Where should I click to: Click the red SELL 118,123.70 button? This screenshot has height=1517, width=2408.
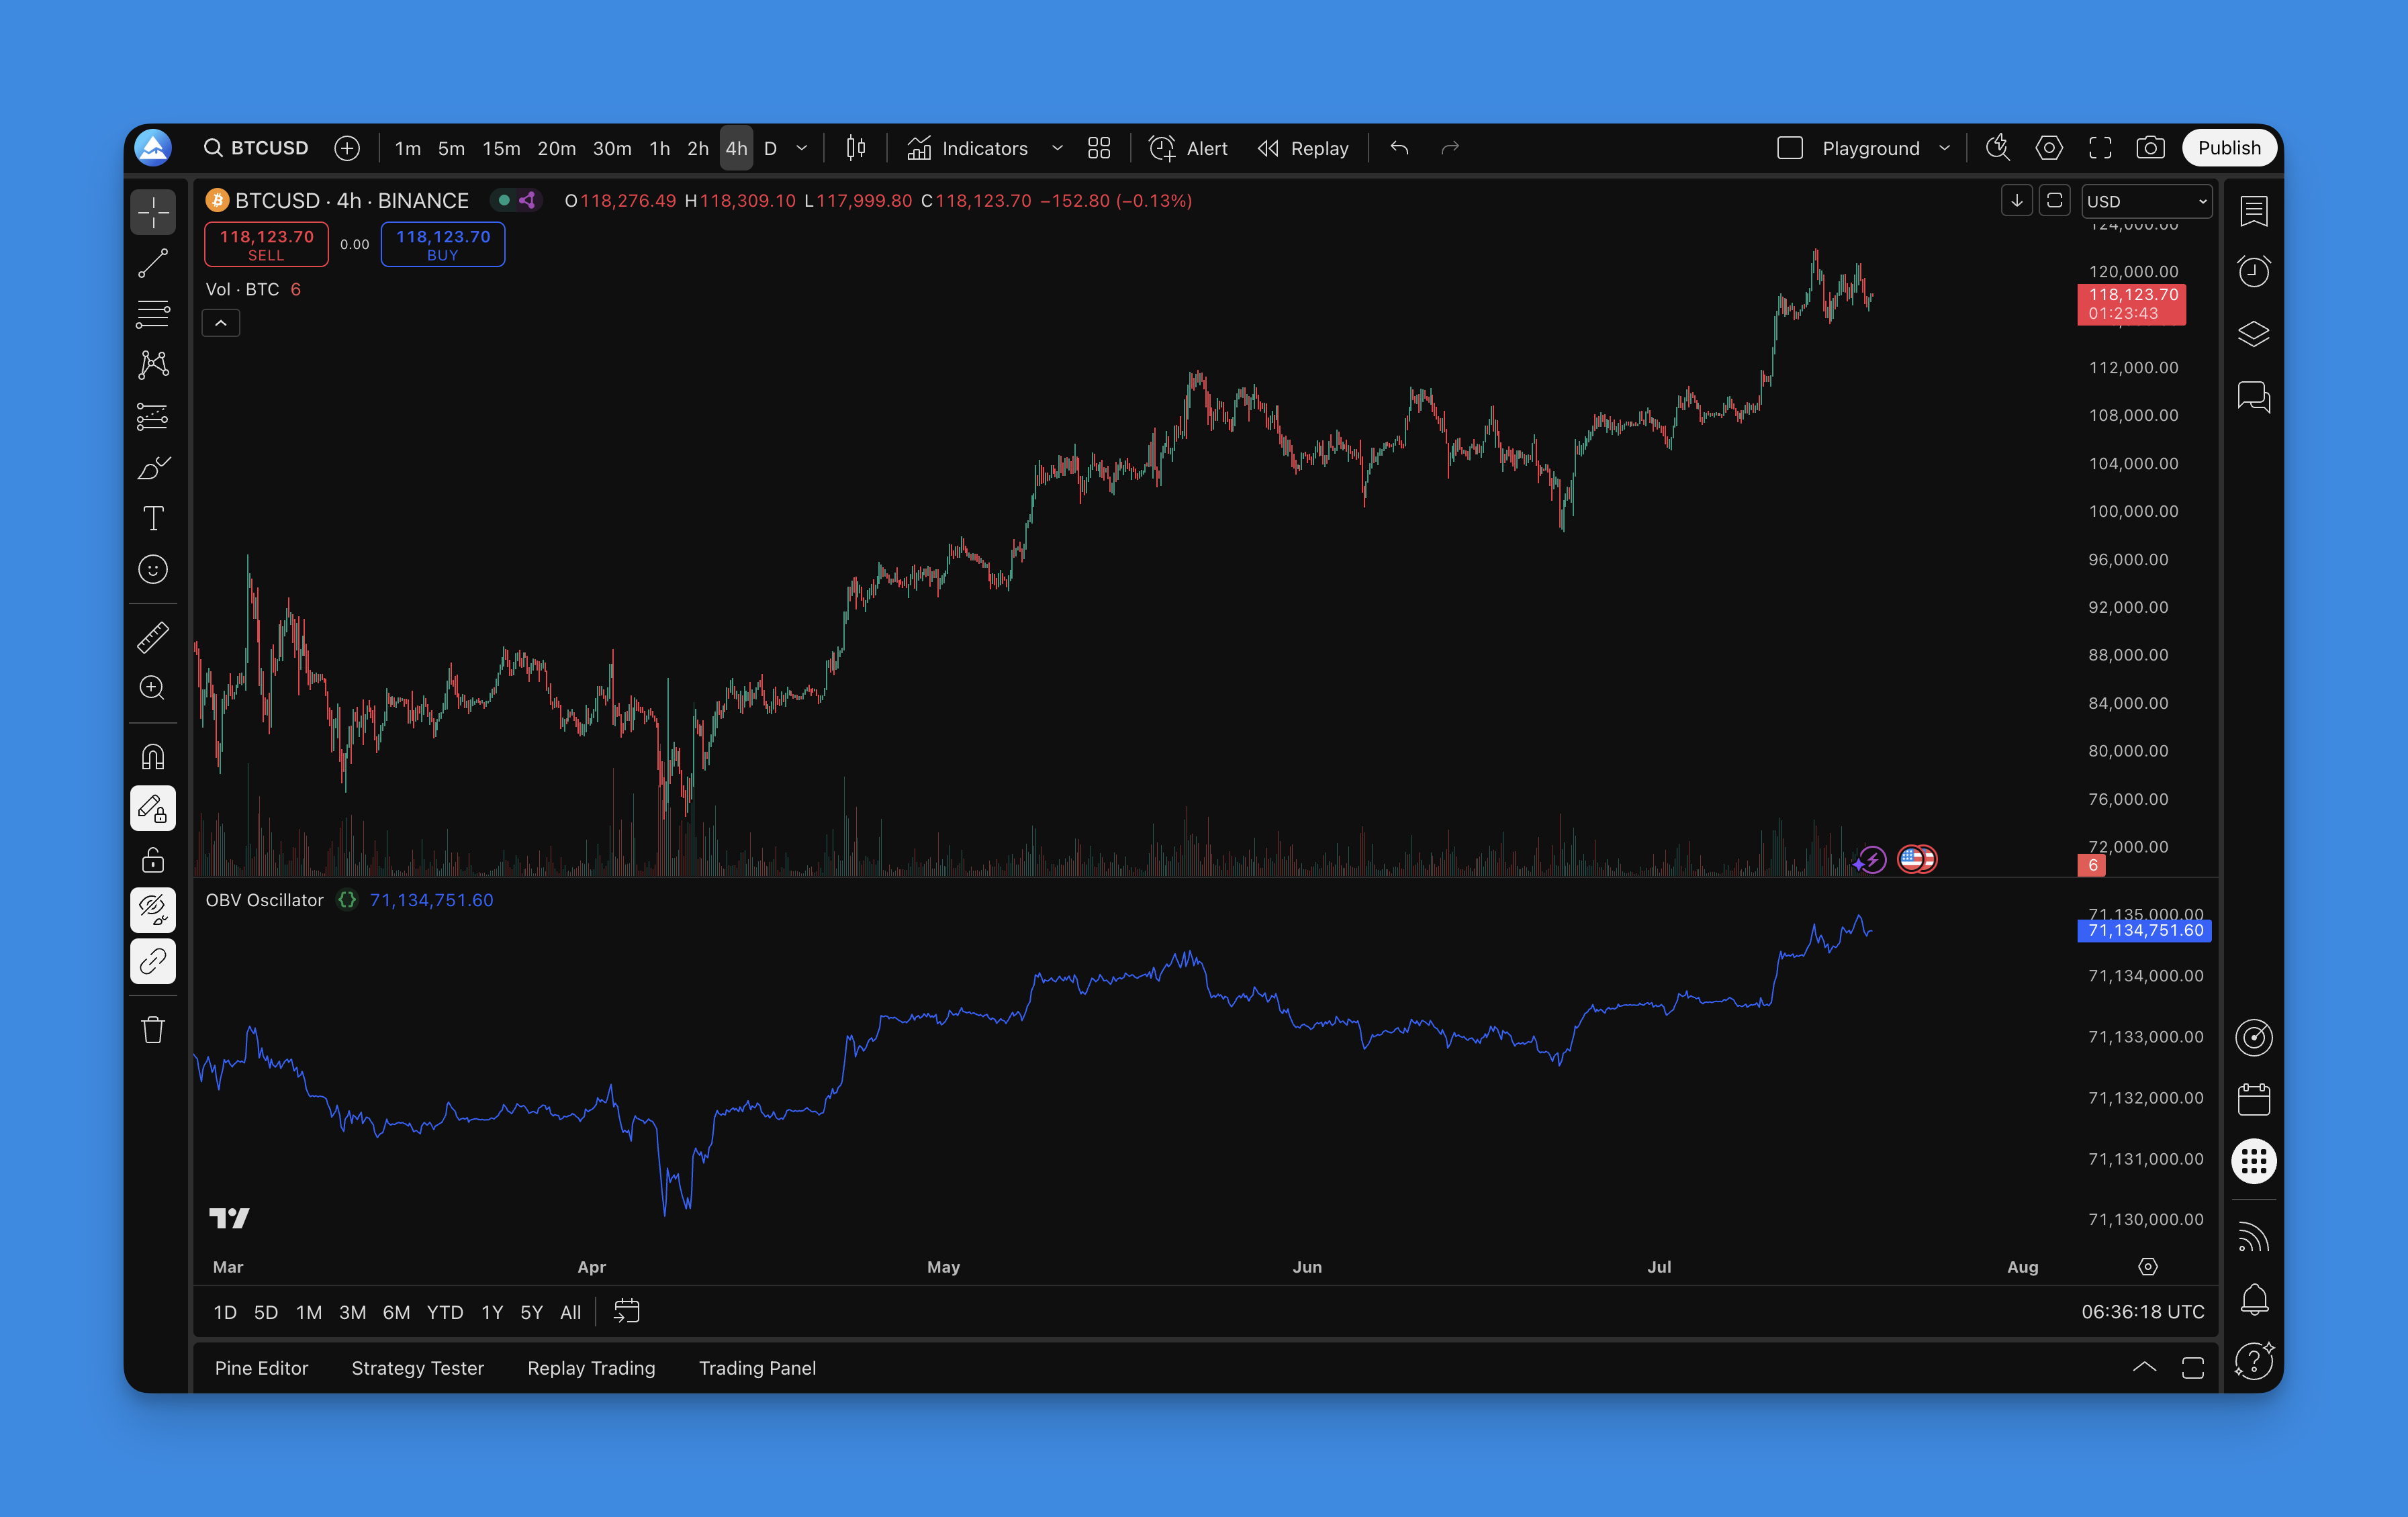click(x=266, y=244)
